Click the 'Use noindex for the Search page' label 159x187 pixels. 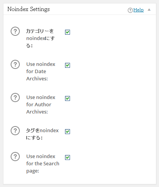43,163
